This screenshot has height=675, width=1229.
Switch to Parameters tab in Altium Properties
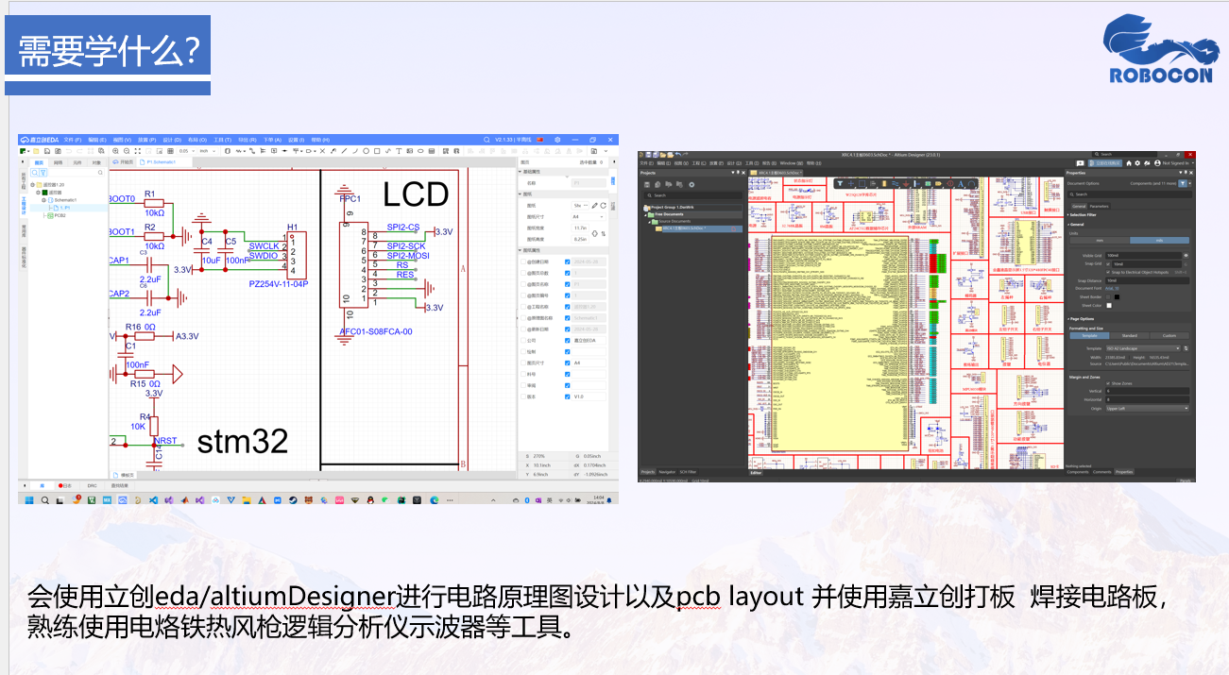click(1099, 206)
